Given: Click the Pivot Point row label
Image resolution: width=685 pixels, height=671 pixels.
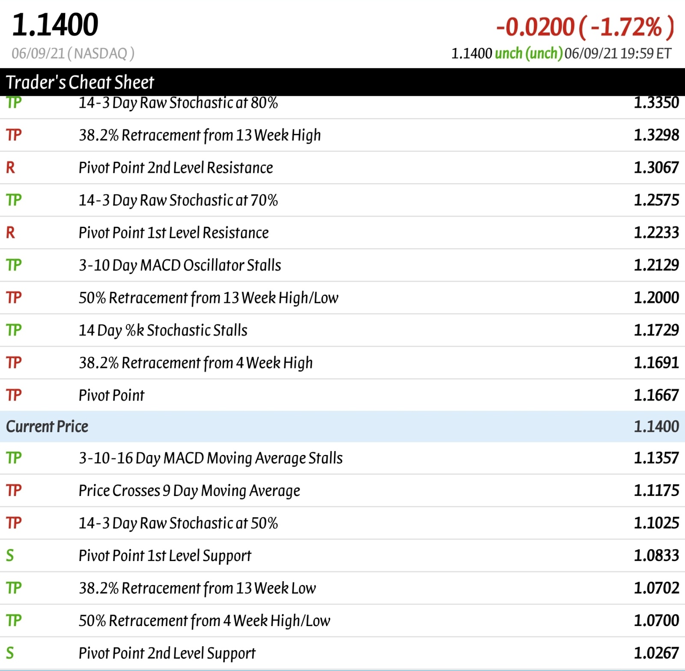Looking at the screenshot, I should coord(111,395).
